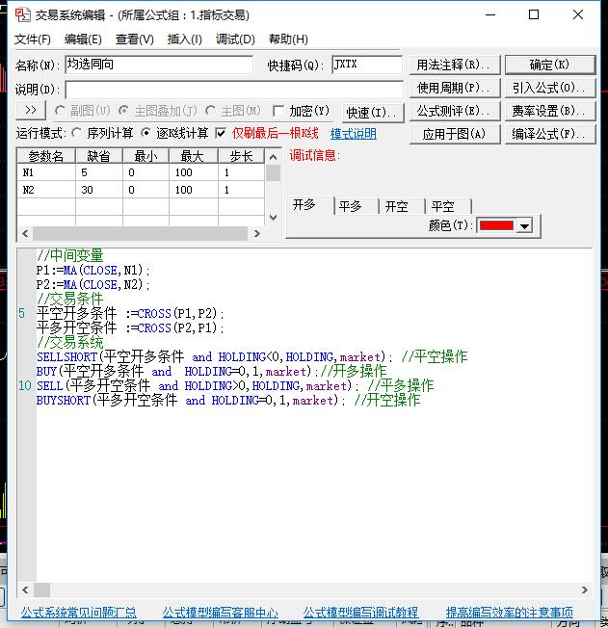
Task: Open the 查看(V) menu
Action: [x=135, y=39]
